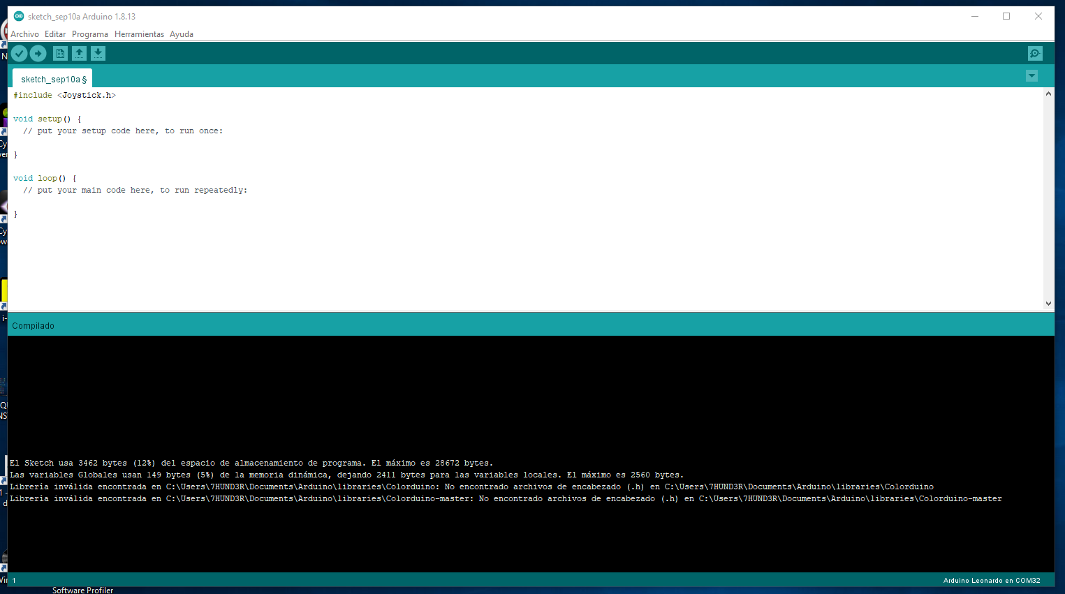Click 'Arduino Leonardo en COM32' status text
Image resolution: width=1065 pixels, height=594 pixels.
pyautogui.click(x=992, y=581)
